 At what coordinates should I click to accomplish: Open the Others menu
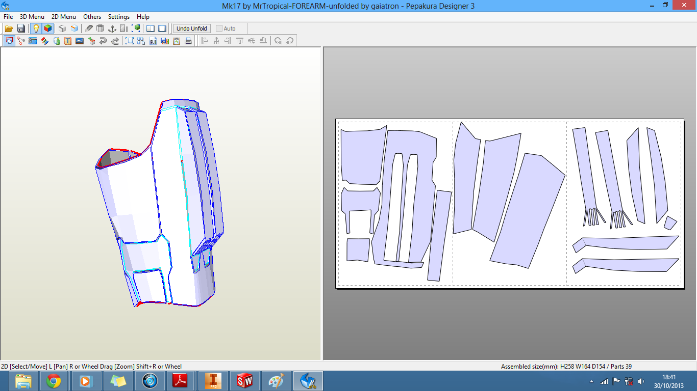(x=92, y=17)
